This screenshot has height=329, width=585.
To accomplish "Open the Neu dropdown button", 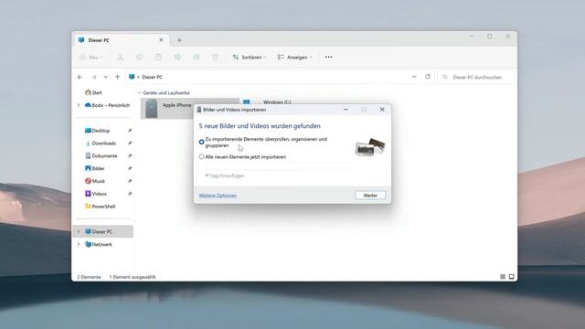I will (91, 57).
